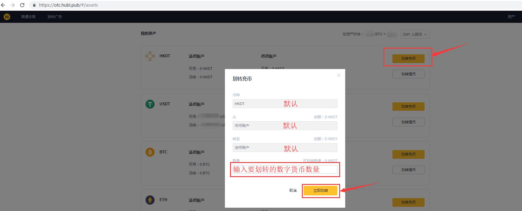Click the 数量 amount input field
The height and width of the screenshot is (211, 522).
[x=285, y=169]
